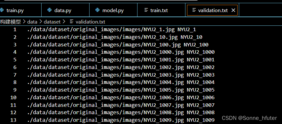Click the path ending NYU2_10.jpg
282x124 pixels.
(x=103, y=37)
